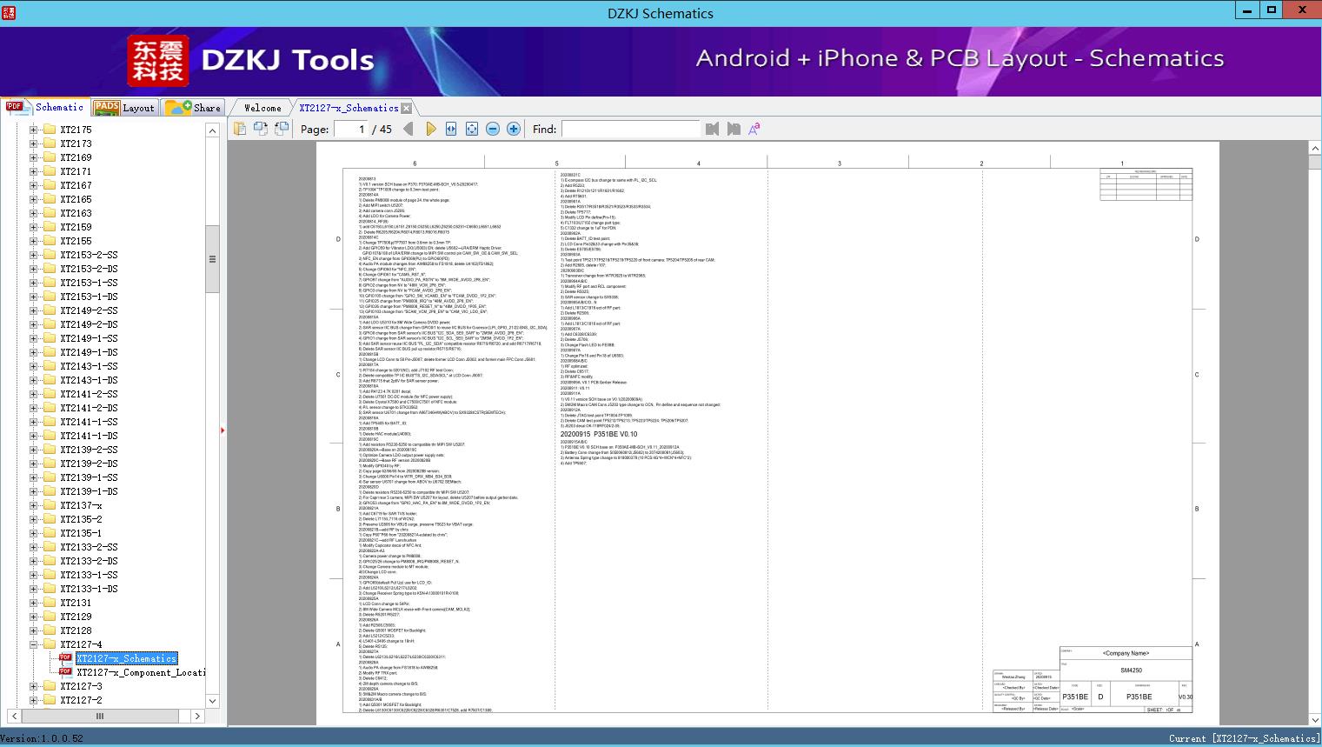Click the DZKJ red logo in banner

[158, 60]
